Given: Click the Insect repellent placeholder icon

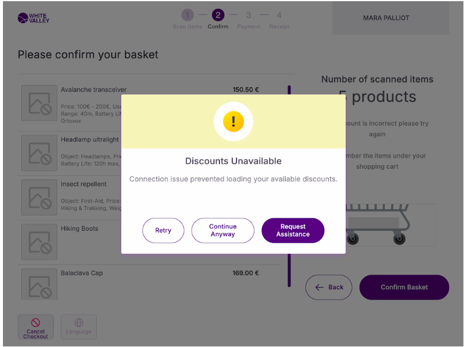Looking at the screenshot, I should click(x=40, y=197).
